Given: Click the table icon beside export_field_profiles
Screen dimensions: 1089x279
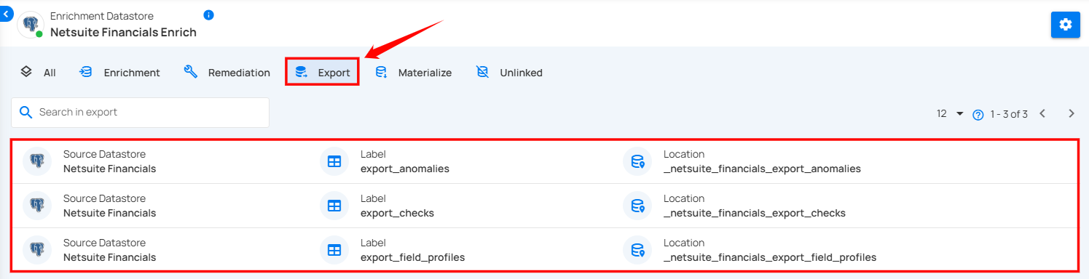Looking at the screenshot, I should click(334, 250).
